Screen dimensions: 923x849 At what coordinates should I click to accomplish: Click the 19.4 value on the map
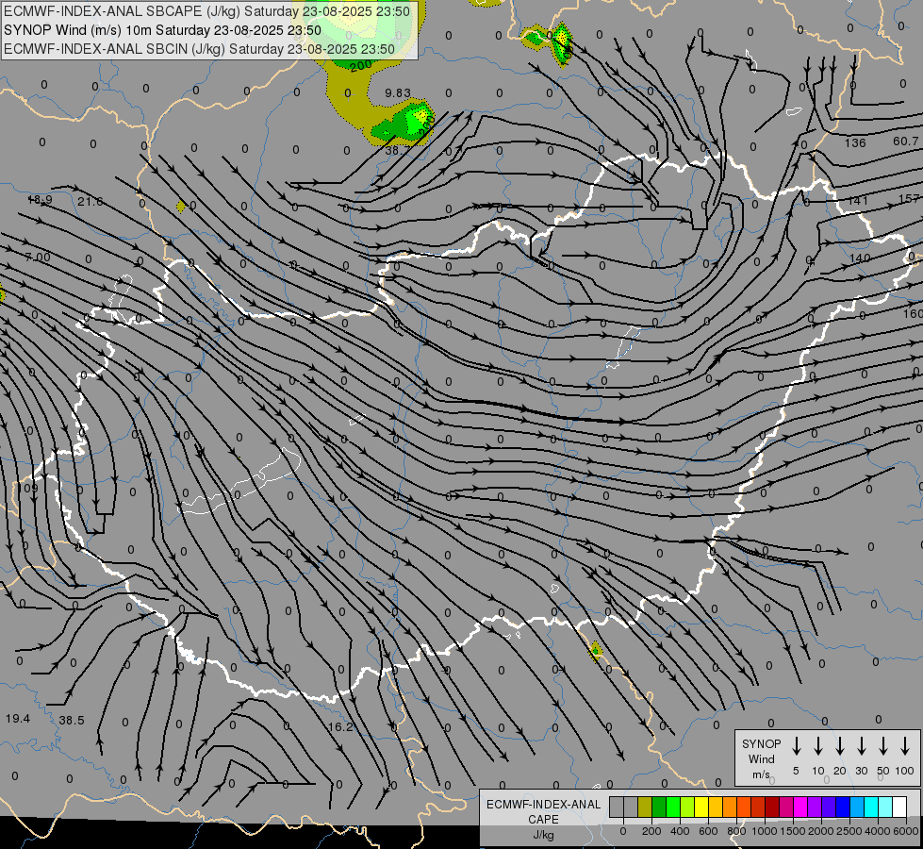tap(18, 719)
